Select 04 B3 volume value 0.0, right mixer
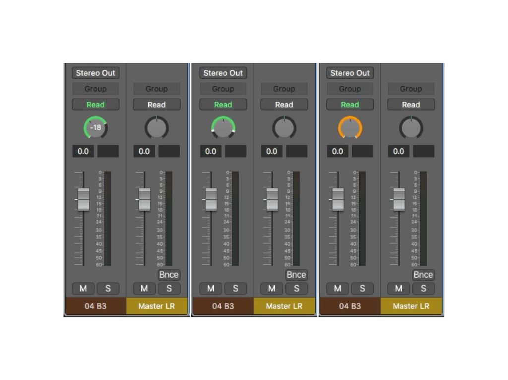 (x=337, y=151)
